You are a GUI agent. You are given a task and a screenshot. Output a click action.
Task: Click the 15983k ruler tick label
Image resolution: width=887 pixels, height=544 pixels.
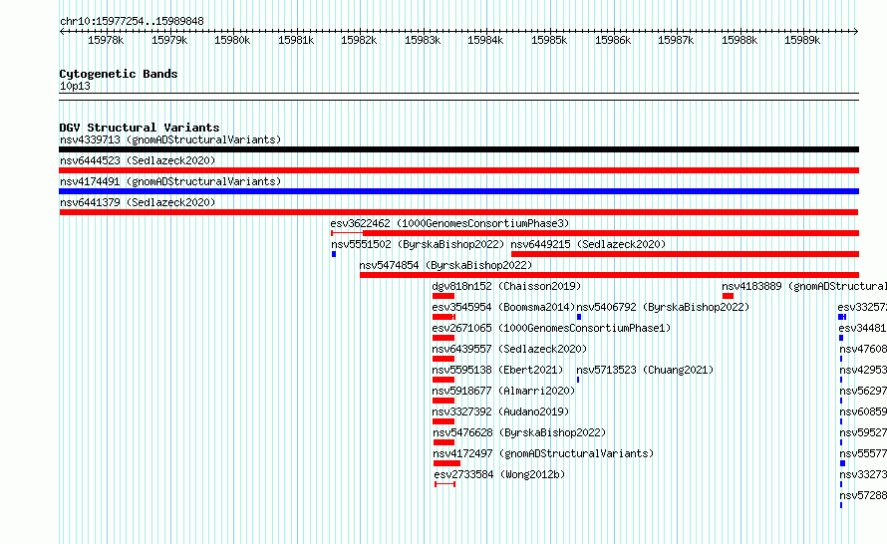point(422,41)
